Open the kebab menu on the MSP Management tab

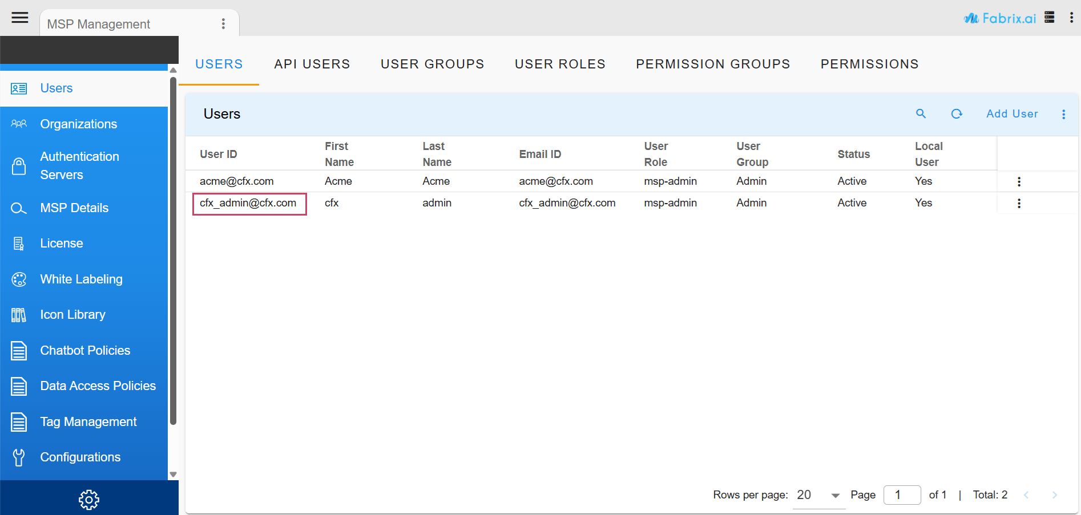point(223,23)
